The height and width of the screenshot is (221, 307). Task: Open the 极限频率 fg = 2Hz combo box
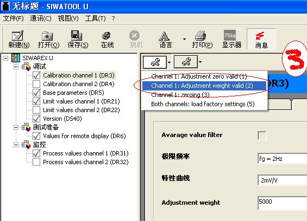283,159
